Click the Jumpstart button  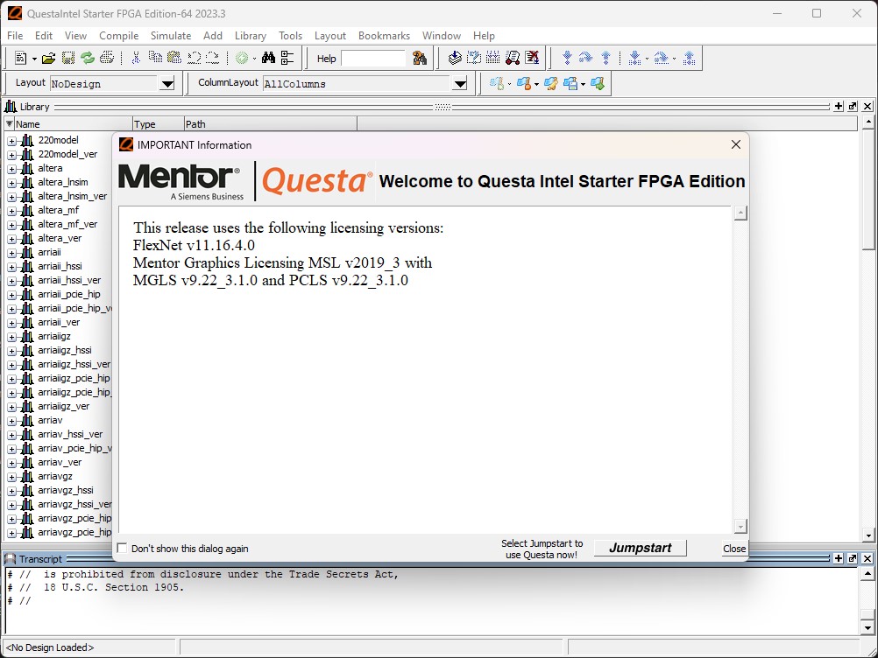click(x=640, y=548)
